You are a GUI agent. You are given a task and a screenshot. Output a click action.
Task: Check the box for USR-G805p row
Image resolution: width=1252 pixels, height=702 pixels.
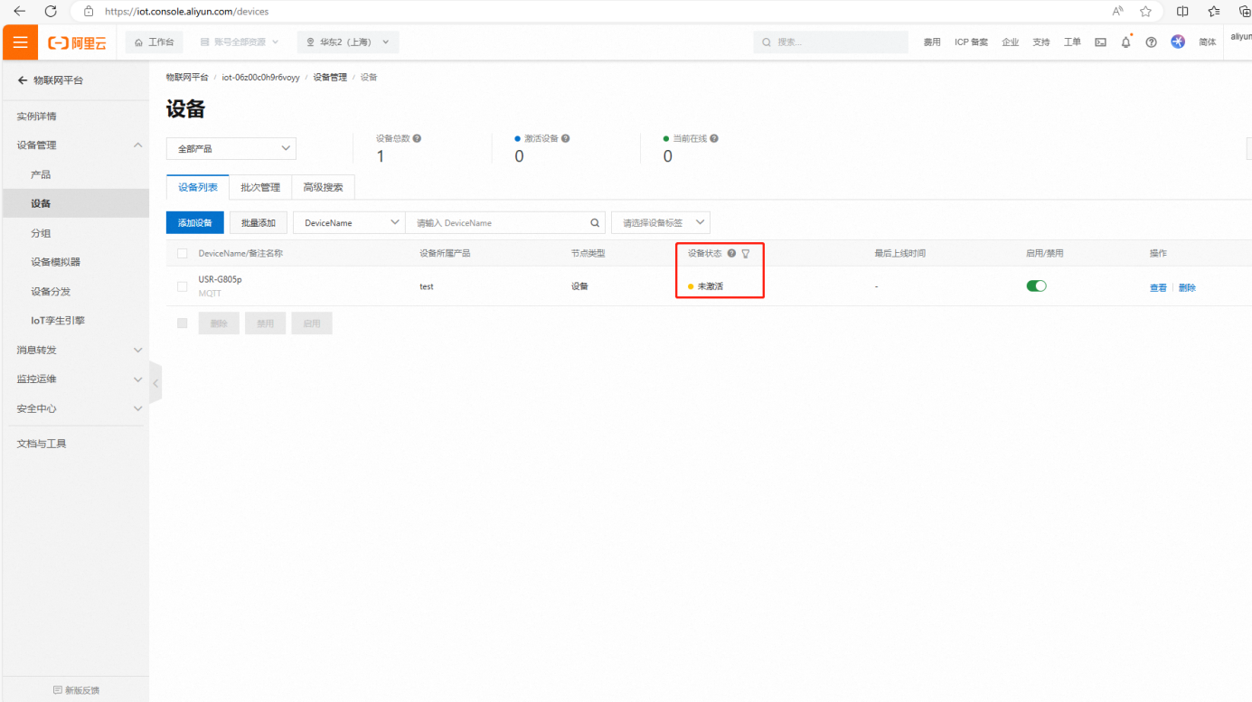[183, 286]
